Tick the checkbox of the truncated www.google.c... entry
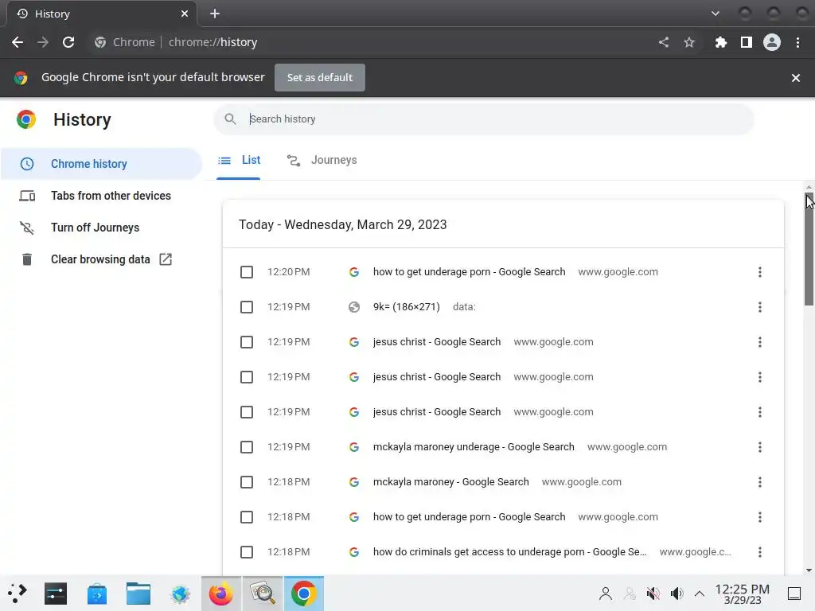 click(x=247, y=552)
